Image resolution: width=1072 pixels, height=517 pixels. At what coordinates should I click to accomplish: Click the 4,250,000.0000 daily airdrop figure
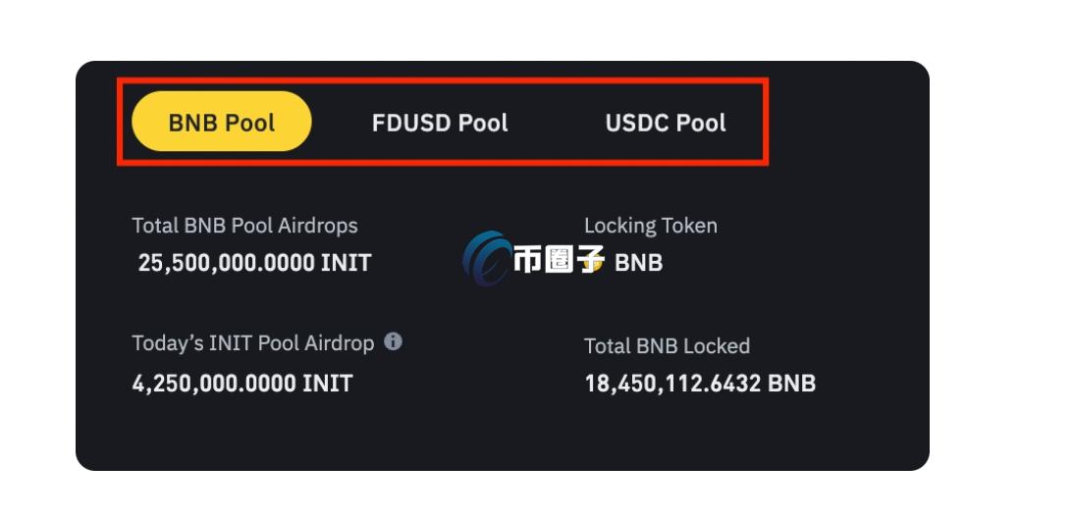[212, 383]
